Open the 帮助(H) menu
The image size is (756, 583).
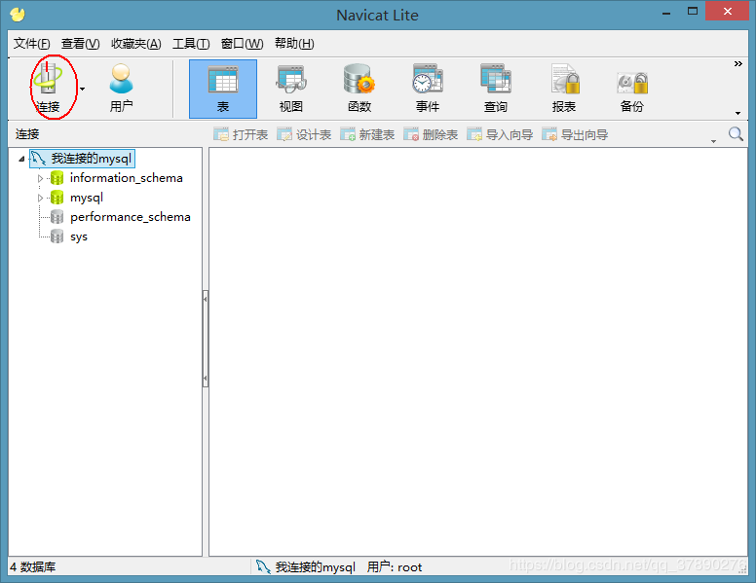294,44
